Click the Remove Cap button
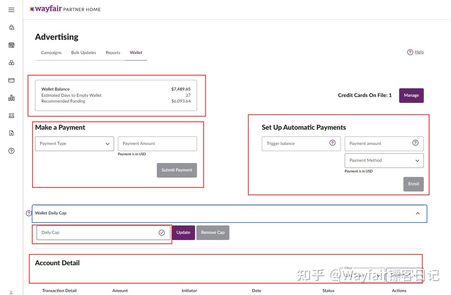The image size is (451, 295). point(213,232)
